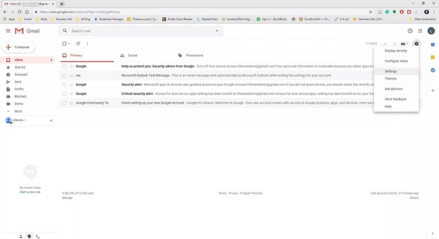Click the phone call icon at bottom left

38,236
